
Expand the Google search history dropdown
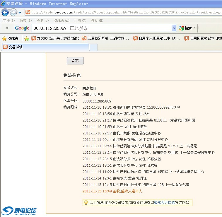174,28
